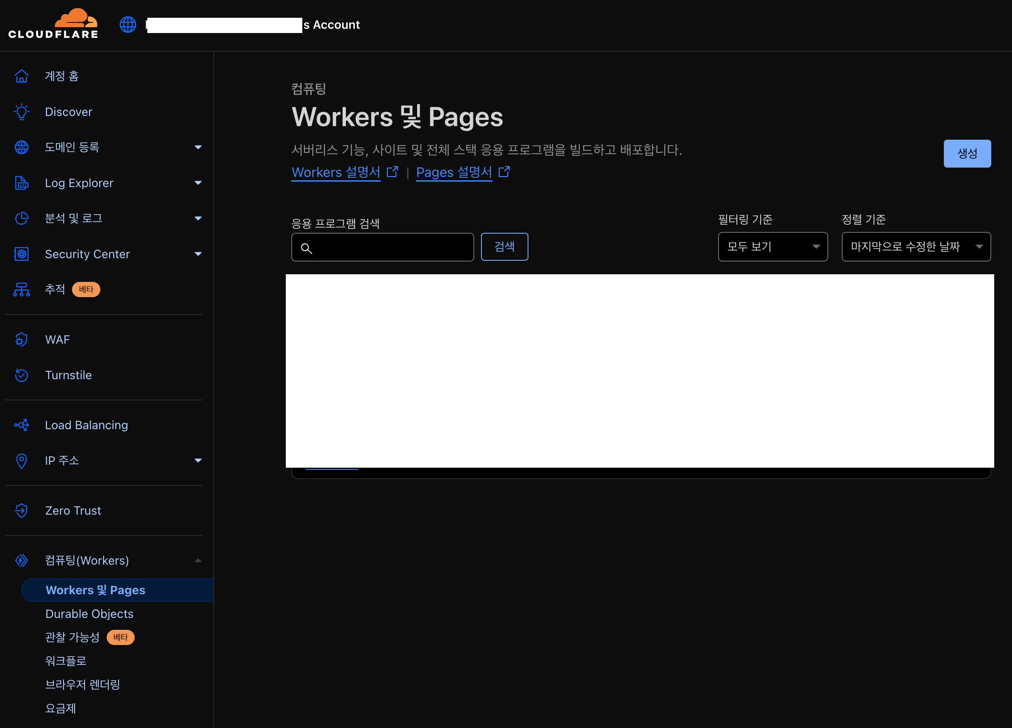Click the globe icon beside account name
Image resolution: width=1012 pixels, height=728 pixels.
pos(127,25)
